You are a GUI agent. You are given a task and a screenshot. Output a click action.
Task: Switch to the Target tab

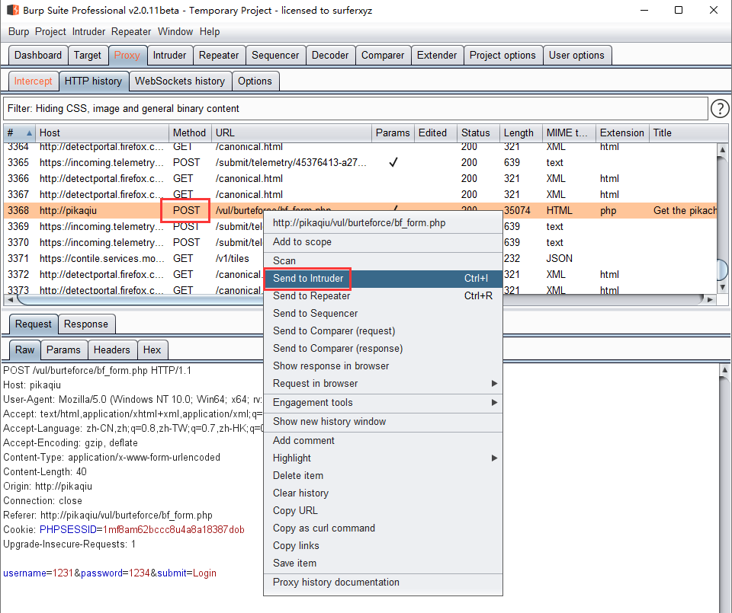click(88, 55)
